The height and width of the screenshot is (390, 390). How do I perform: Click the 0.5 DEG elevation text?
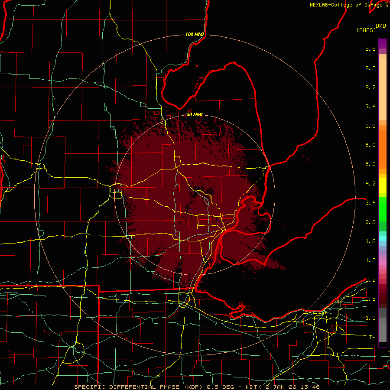(x=220, y=387)
